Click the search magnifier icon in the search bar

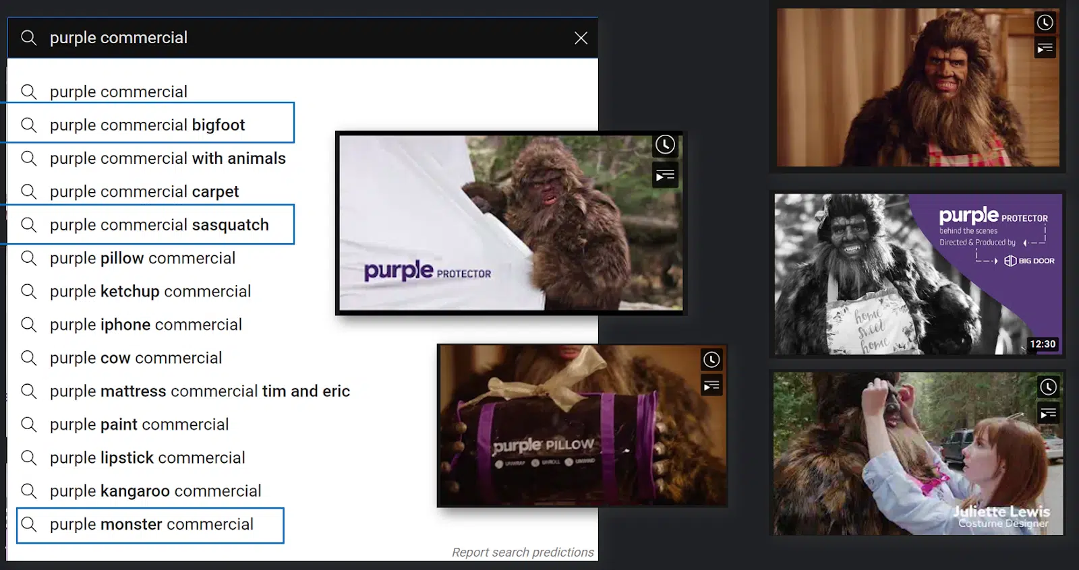tap(29, 38)
